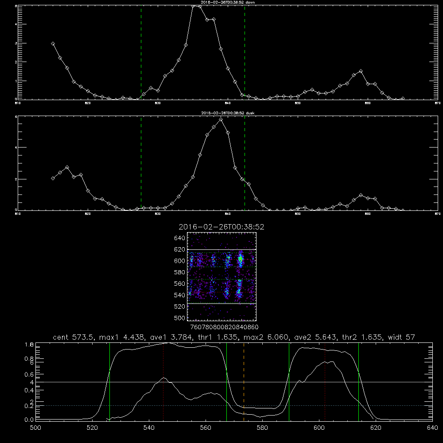The image size is (443, 443).
Task: Click the leftmost solid green vertical line in bottom plot
Action: (x=109, y=381)
